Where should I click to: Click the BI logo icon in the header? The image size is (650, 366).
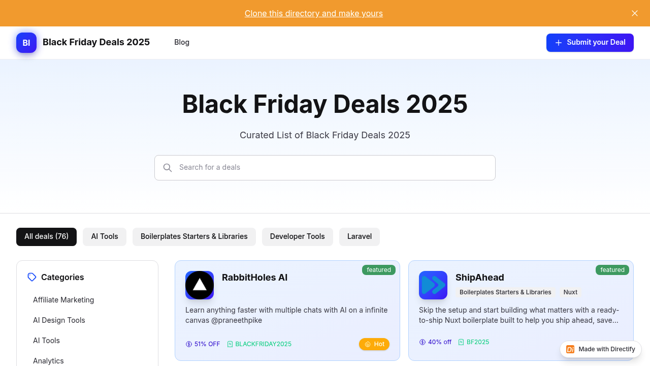pos(26,43)
